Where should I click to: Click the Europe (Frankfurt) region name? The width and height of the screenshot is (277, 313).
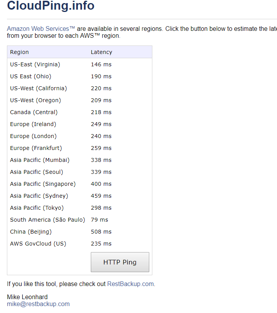tap(36, 148)
